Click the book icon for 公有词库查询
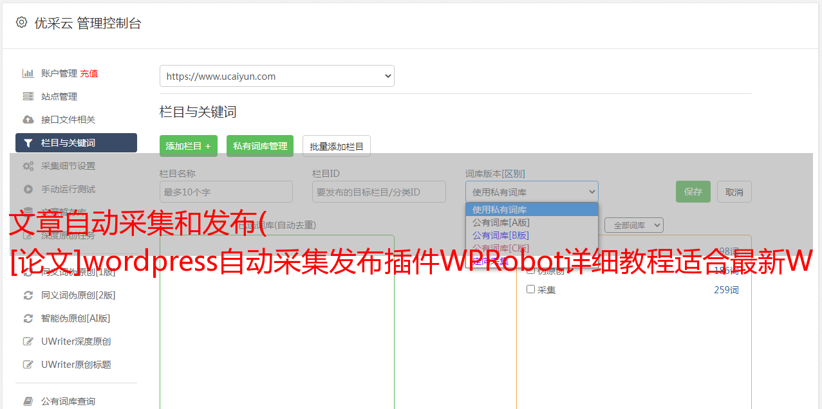This screenshot has width=822, height=409. tap(28, 401)
